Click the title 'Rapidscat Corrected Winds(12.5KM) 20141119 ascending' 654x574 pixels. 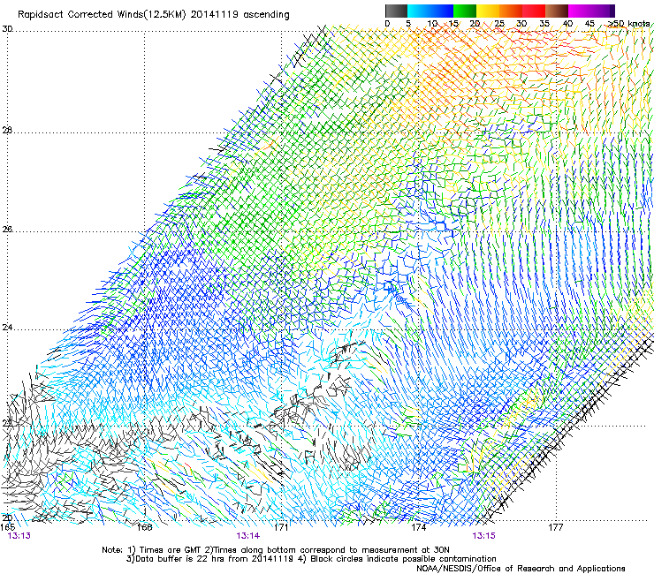coord(154,15)
